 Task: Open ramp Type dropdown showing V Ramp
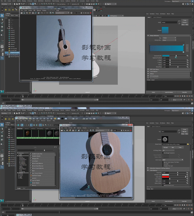tap(169, 38)
